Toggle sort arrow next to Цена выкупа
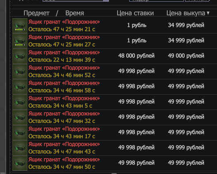This screenshot has width=217, height=174. point(208,13)
